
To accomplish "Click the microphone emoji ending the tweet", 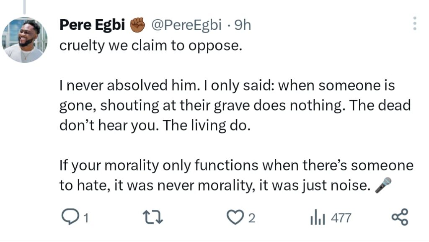I will [x=383, y=185].
